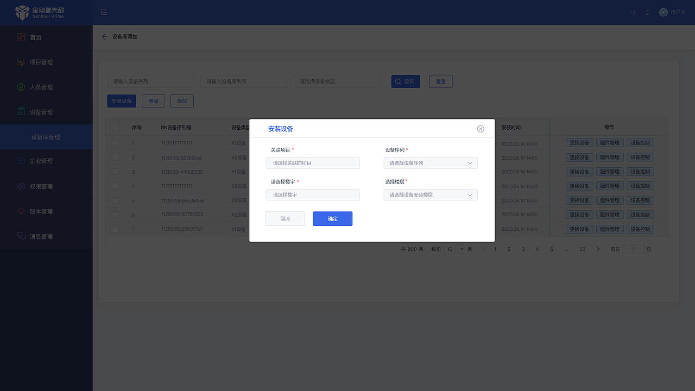695x391 pixels.
Task: Go to the previous page arrow in pagination
Action: click(484, 249)
